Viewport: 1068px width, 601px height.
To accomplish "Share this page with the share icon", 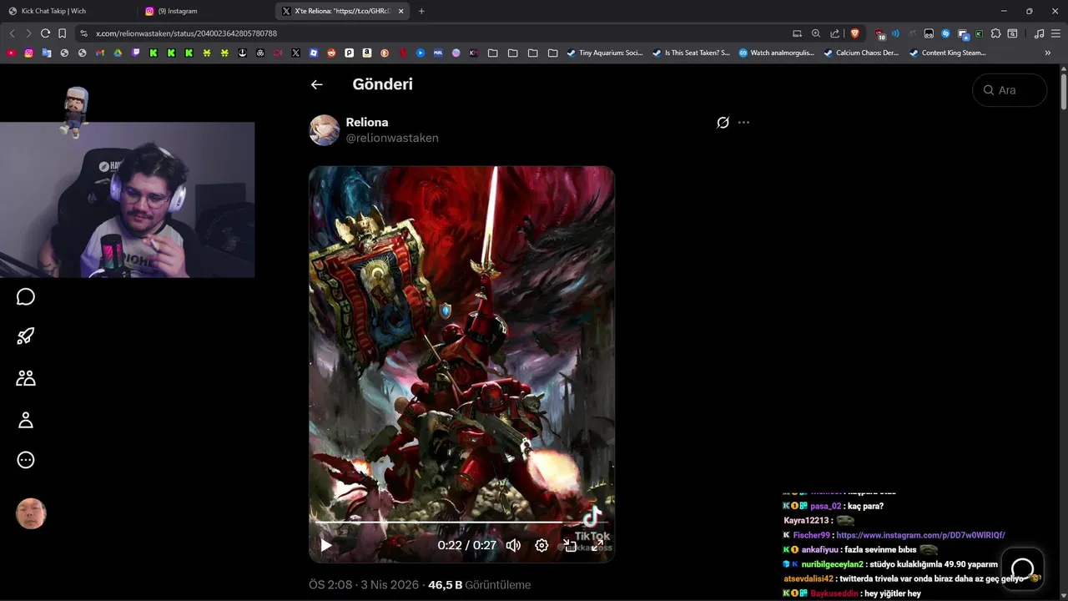I will coord(835,33).
